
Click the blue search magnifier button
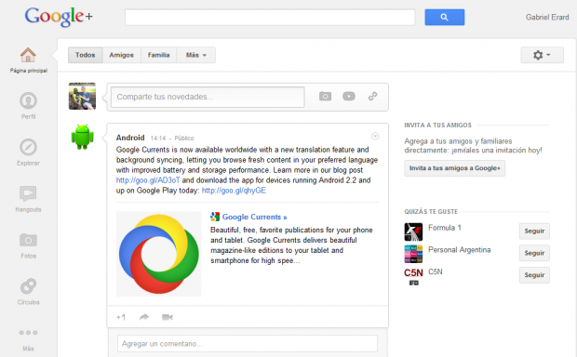pyautogui.click(x=445, y=18)
